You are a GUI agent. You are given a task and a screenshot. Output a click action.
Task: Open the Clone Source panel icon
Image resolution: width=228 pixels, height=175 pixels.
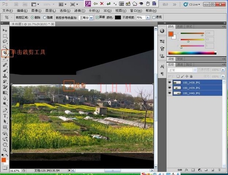coord(162,55)
